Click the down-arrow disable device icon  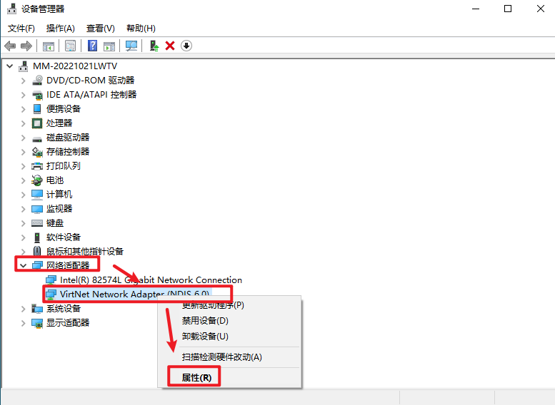[x=186, y=46]
